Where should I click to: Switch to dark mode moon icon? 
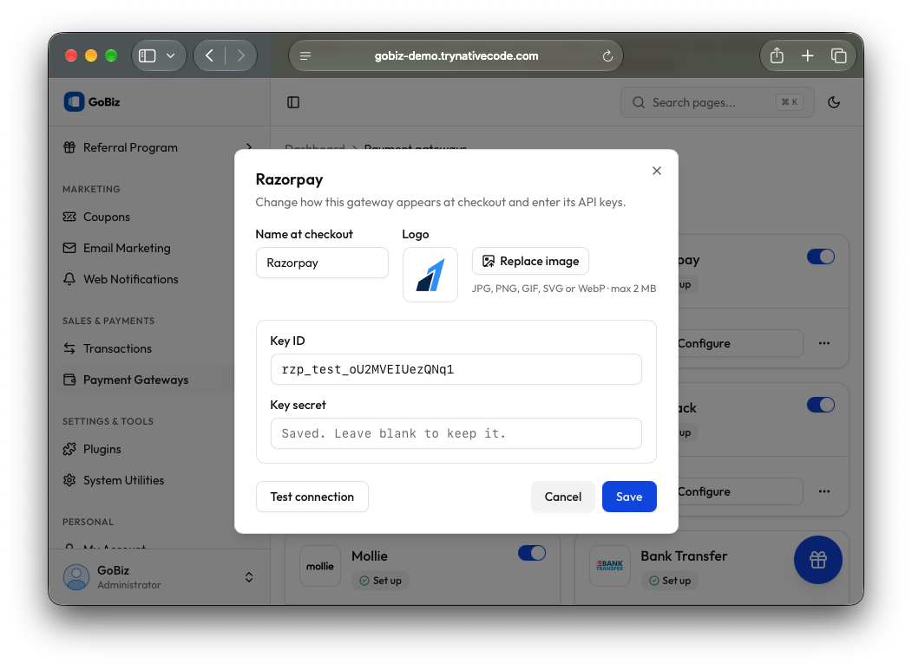click(x=834, y=102)
